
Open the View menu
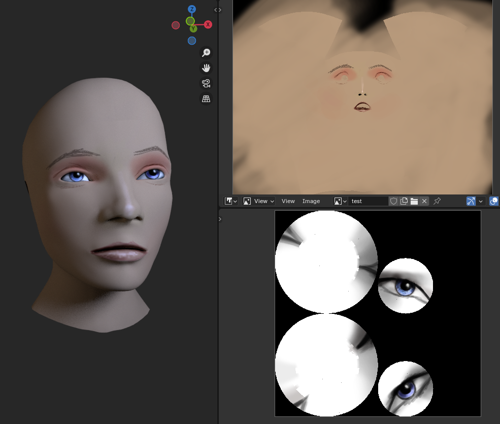[288, 201]
